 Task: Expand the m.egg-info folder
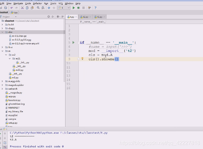click(x=2, y=81)
